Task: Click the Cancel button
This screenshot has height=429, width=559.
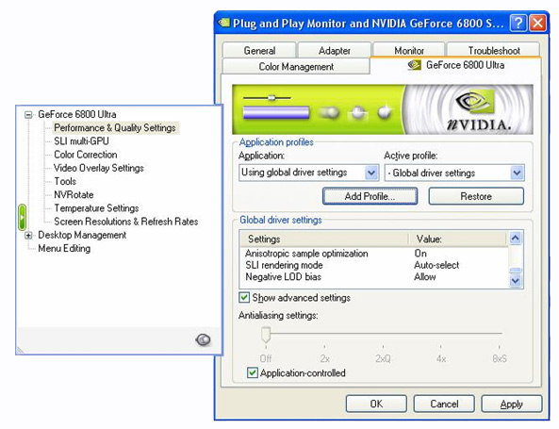Action: pyautogui.click(x=444, y=404)
